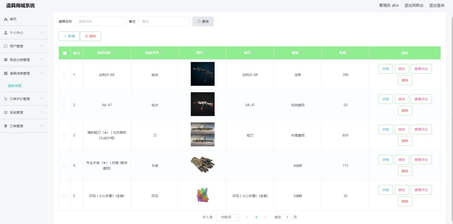453x224 pixels.
Task: Sort by the 图片 column header
Action: tap(202, 53)
